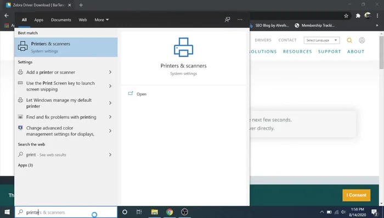Open a new Chrome tab

pos(81,5)
